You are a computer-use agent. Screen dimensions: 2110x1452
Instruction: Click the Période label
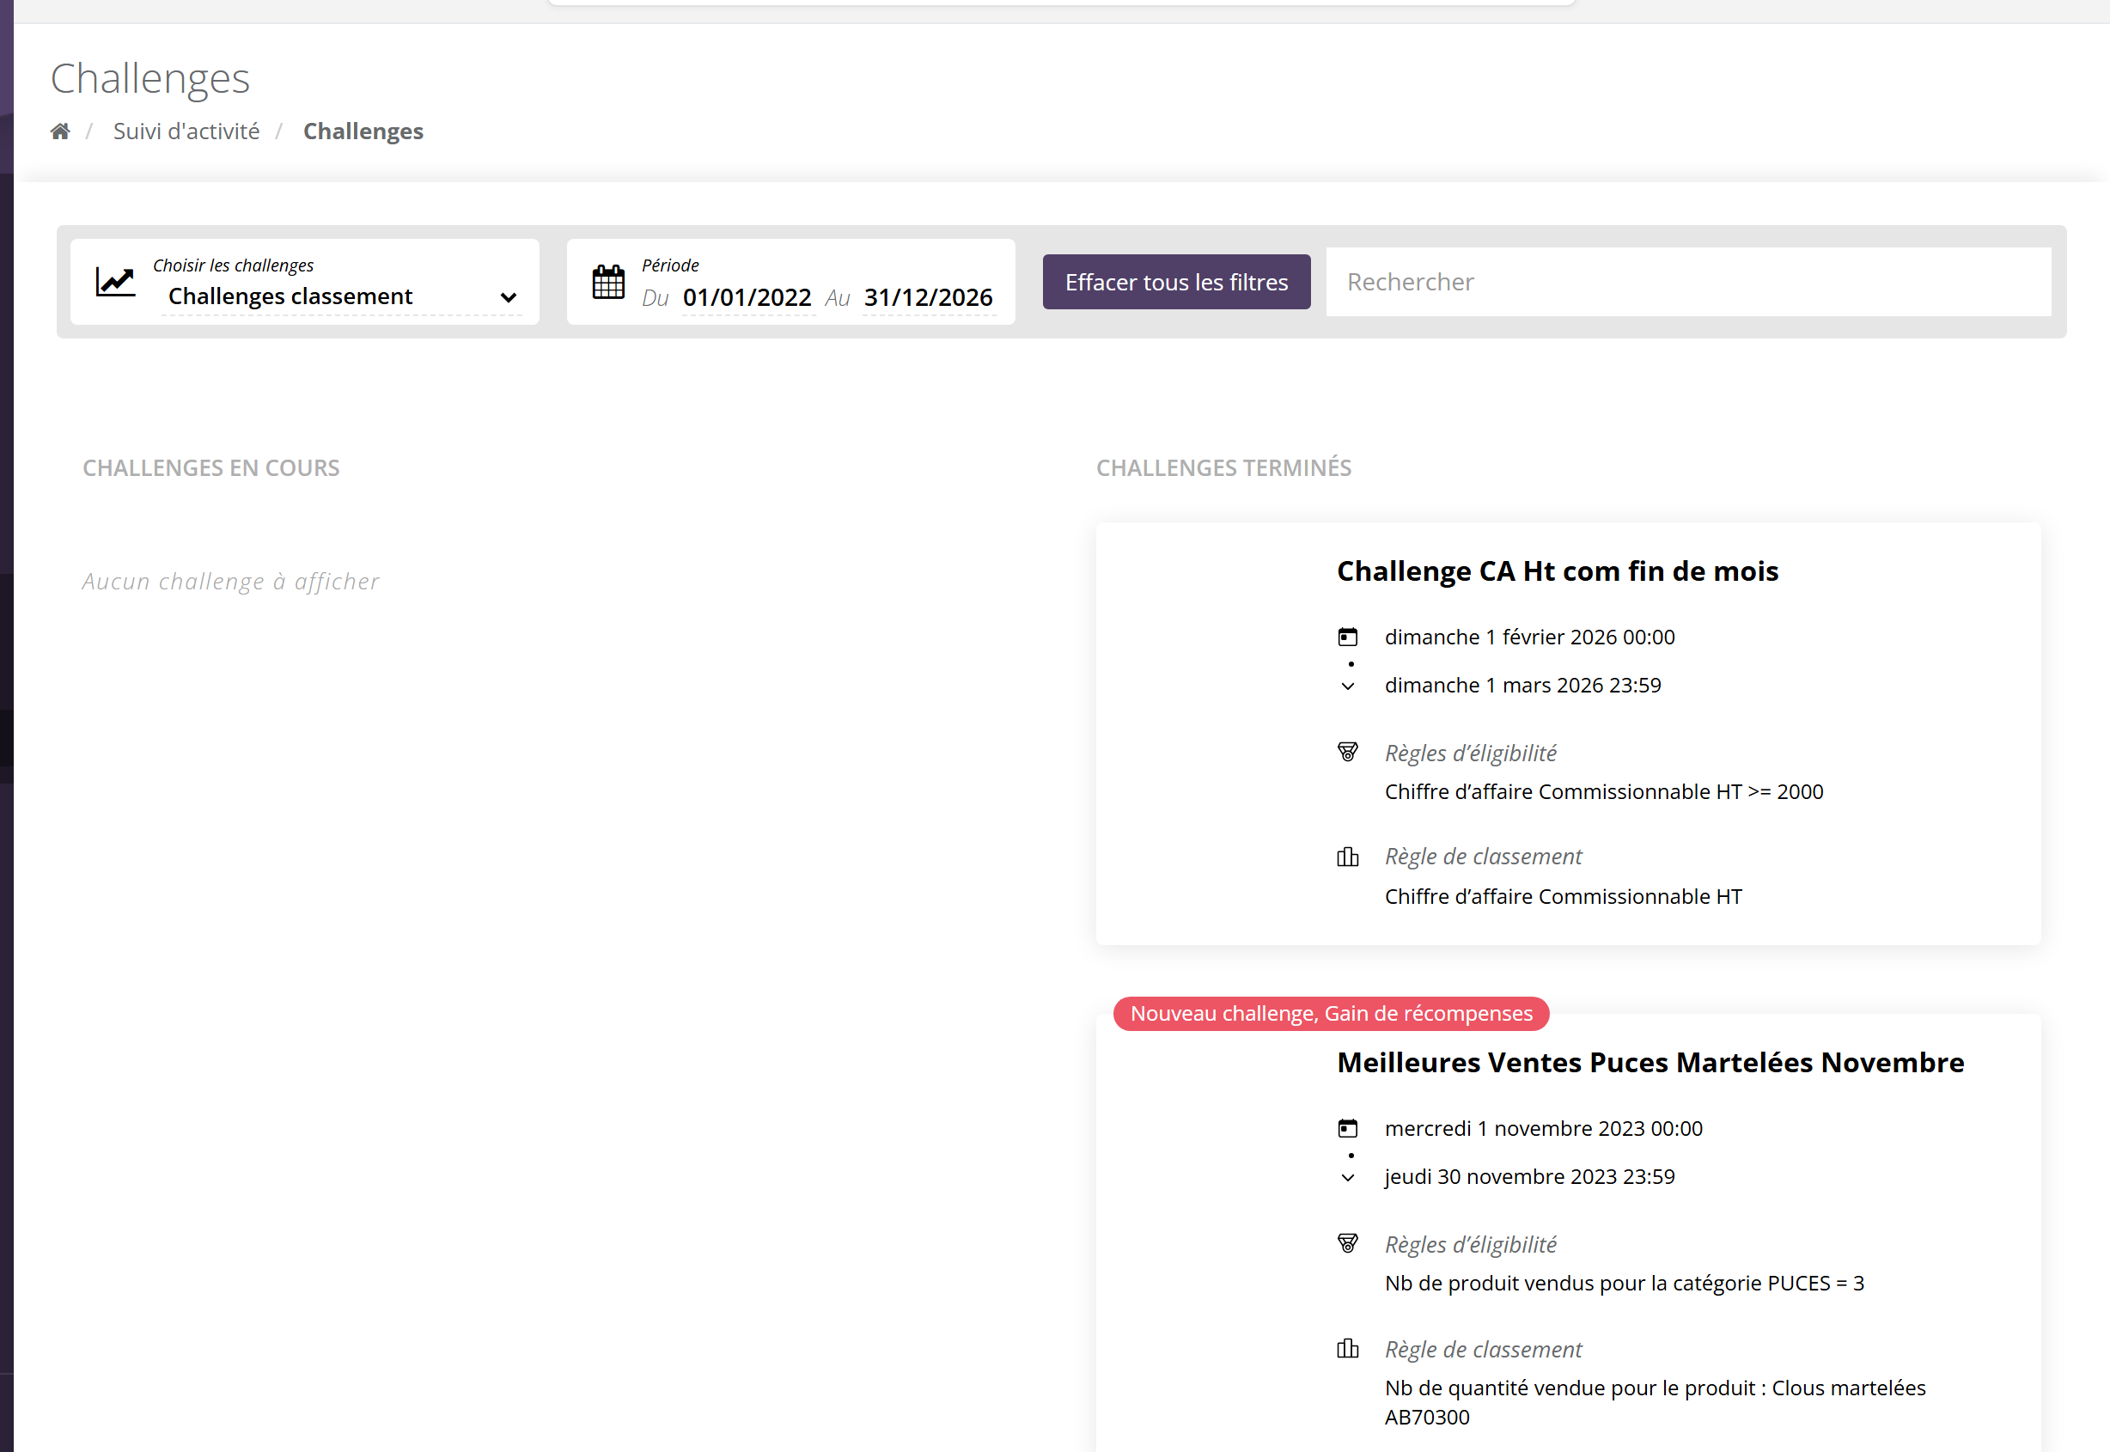670,265
